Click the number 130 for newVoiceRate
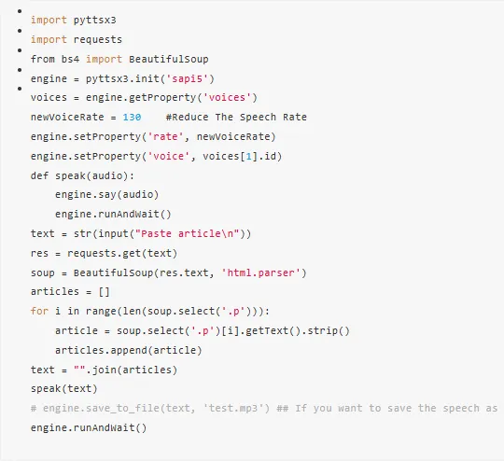The image size is (504, 461). (132, 117)
